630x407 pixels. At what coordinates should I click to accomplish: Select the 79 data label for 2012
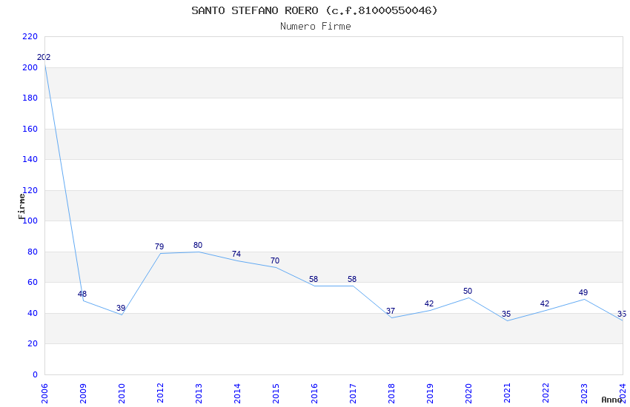tap(159, 246)
